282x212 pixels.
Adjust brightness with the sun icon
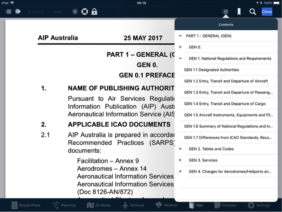75,12
